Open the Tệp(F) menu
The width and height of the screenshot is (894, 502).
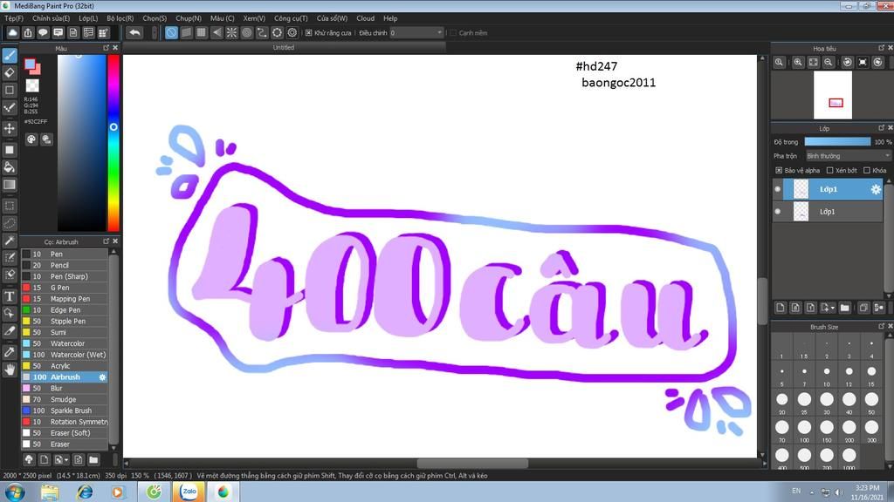(14, 18)
